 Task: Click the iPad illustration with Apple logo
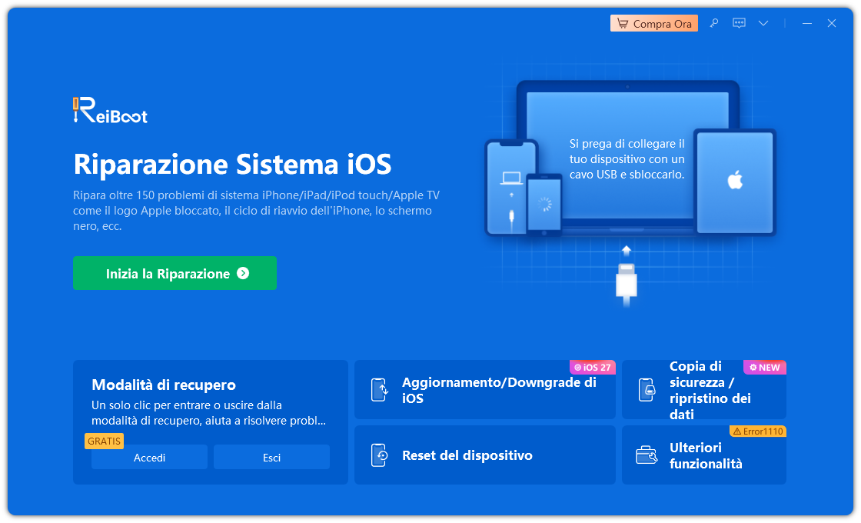click(x=735, y=181)
